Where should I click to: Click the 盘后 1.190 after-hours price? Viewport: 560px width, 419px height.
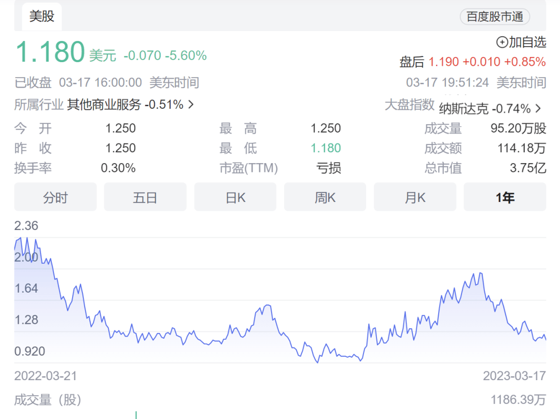pos(443,62)
